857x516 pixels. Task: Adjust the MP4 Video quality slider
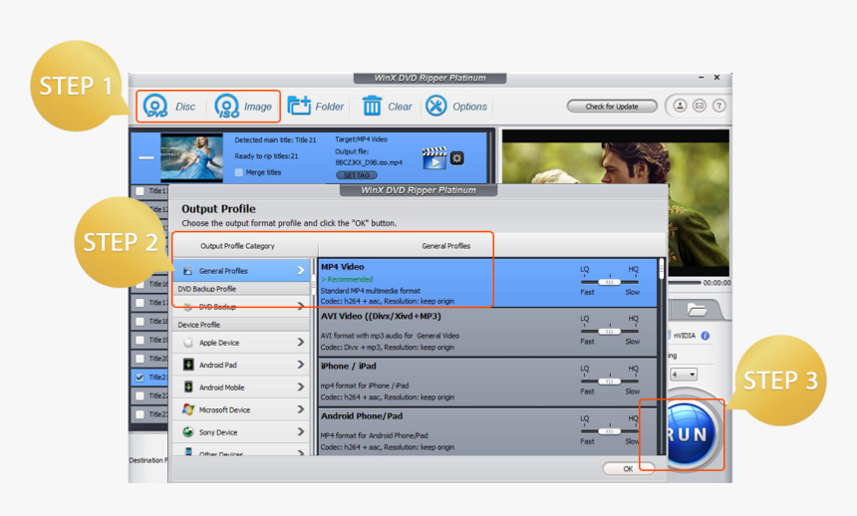(x=610, y=282)
